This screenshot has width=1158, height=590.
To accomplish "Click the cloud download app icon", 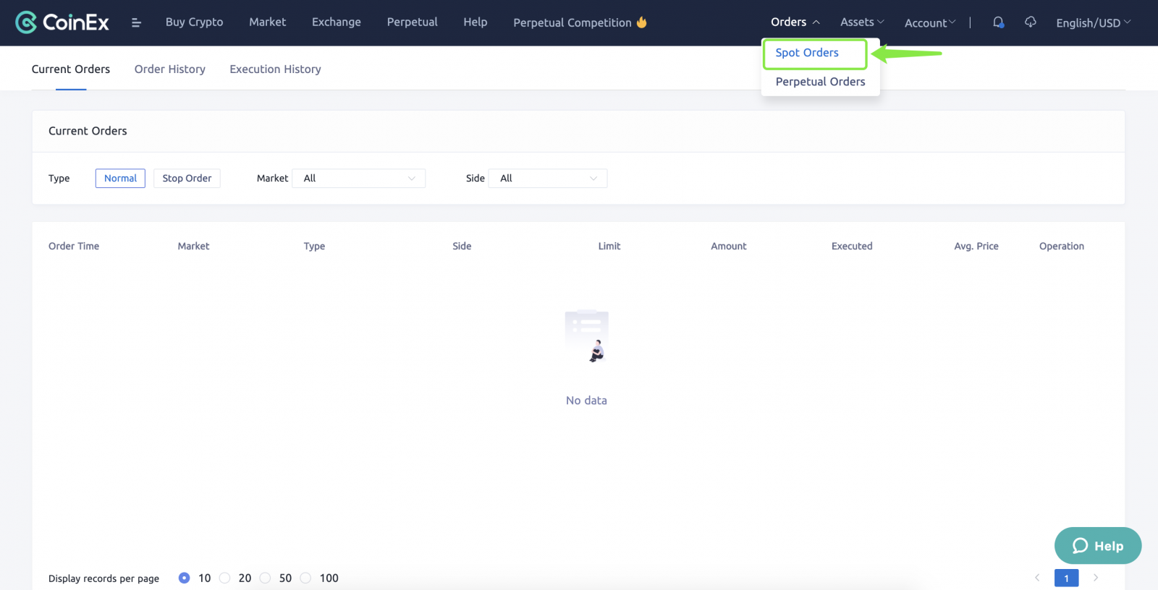I will point(1031,22).
